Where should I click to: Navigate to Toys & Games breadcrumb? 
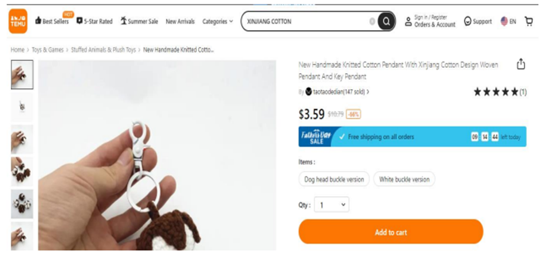point(48,50)
